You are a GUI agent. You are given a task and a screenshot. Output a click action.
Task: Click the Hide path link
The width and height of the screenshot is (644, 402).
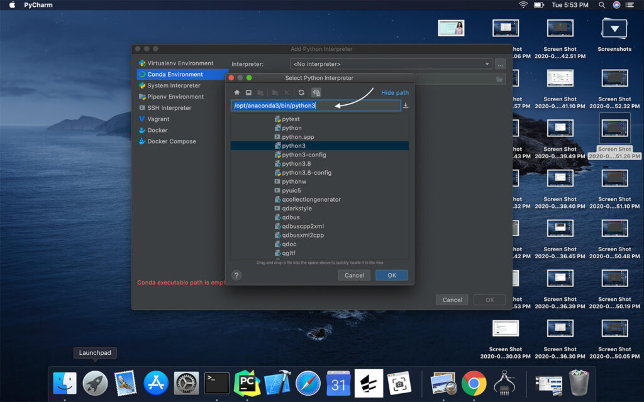(395, 93)
